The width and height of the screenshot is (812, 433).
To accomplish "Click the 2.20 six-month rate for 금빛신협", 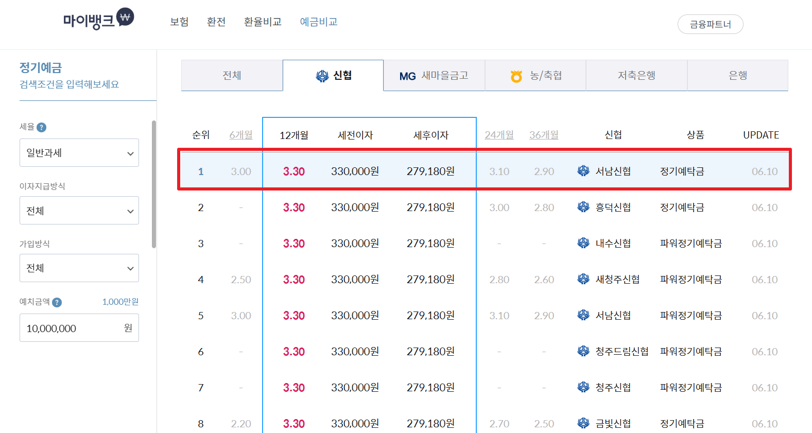I will click(x=241, y=424).
